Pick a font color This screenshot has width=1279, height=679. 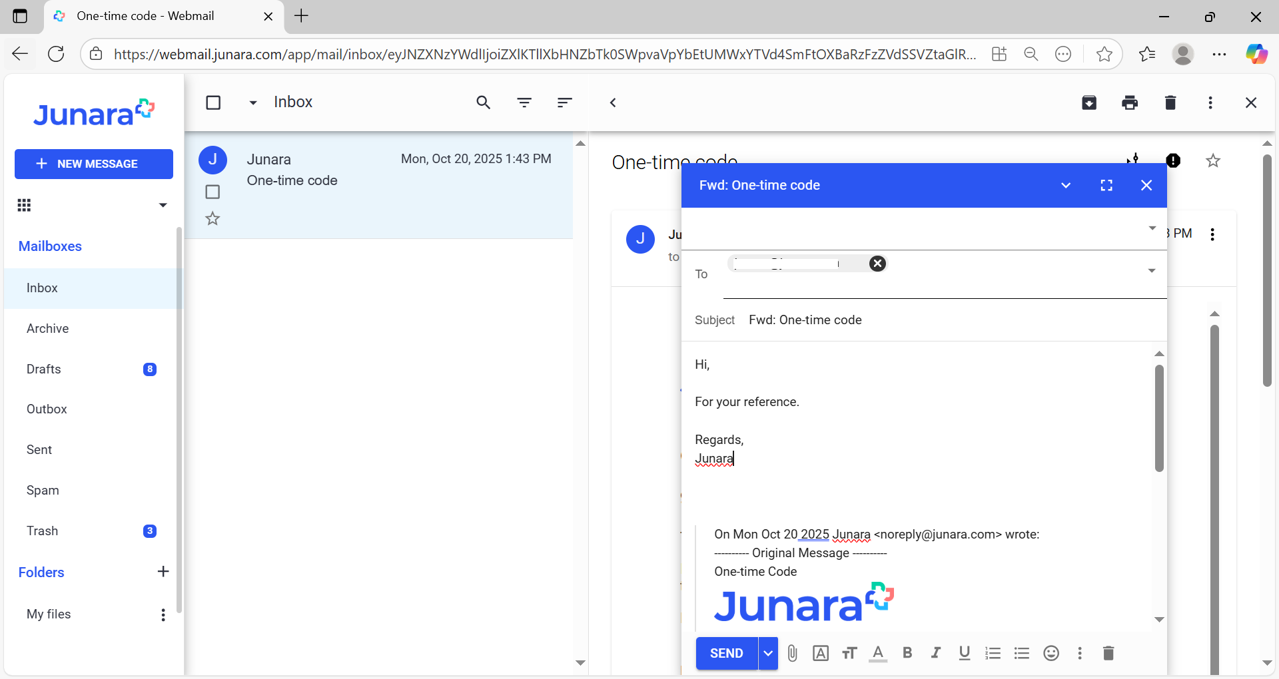click(879, 654)
